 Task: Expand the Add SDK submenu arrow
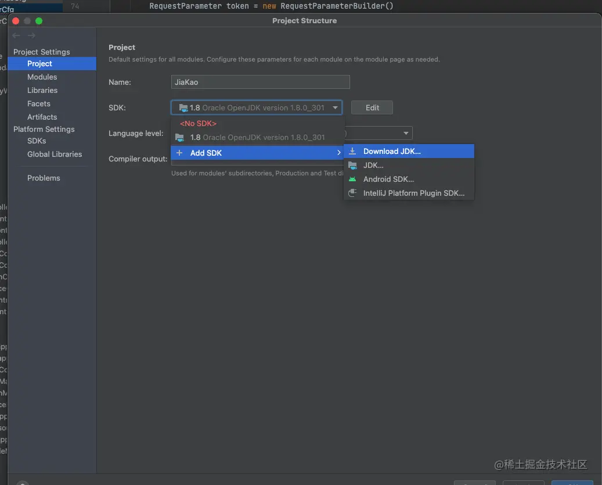click(x=338, y=153)
